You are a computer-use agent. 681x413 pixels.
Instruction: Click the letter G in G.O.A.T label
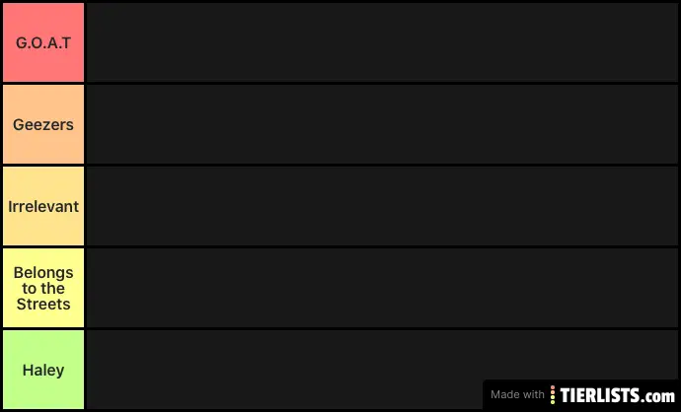[21, 42]
